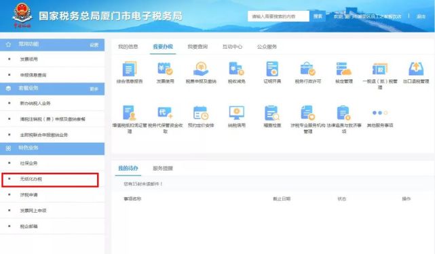Open 发票网上申领 sidebar item
The image size is (435, 254).
52,211
